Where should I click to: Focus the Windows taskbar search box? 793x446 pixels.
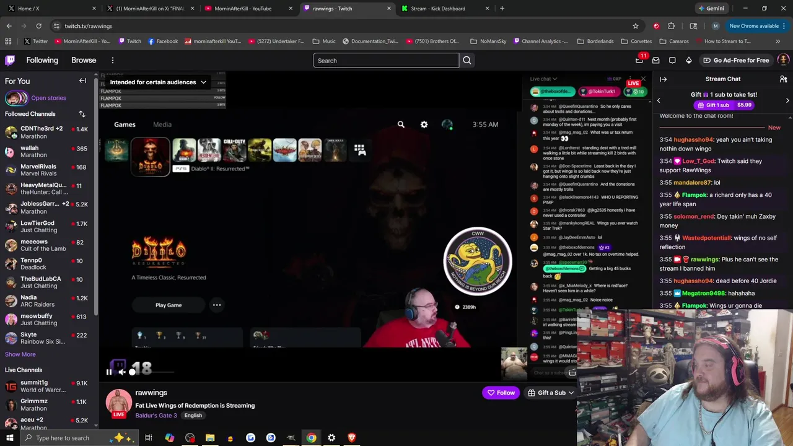click(79, 438)
